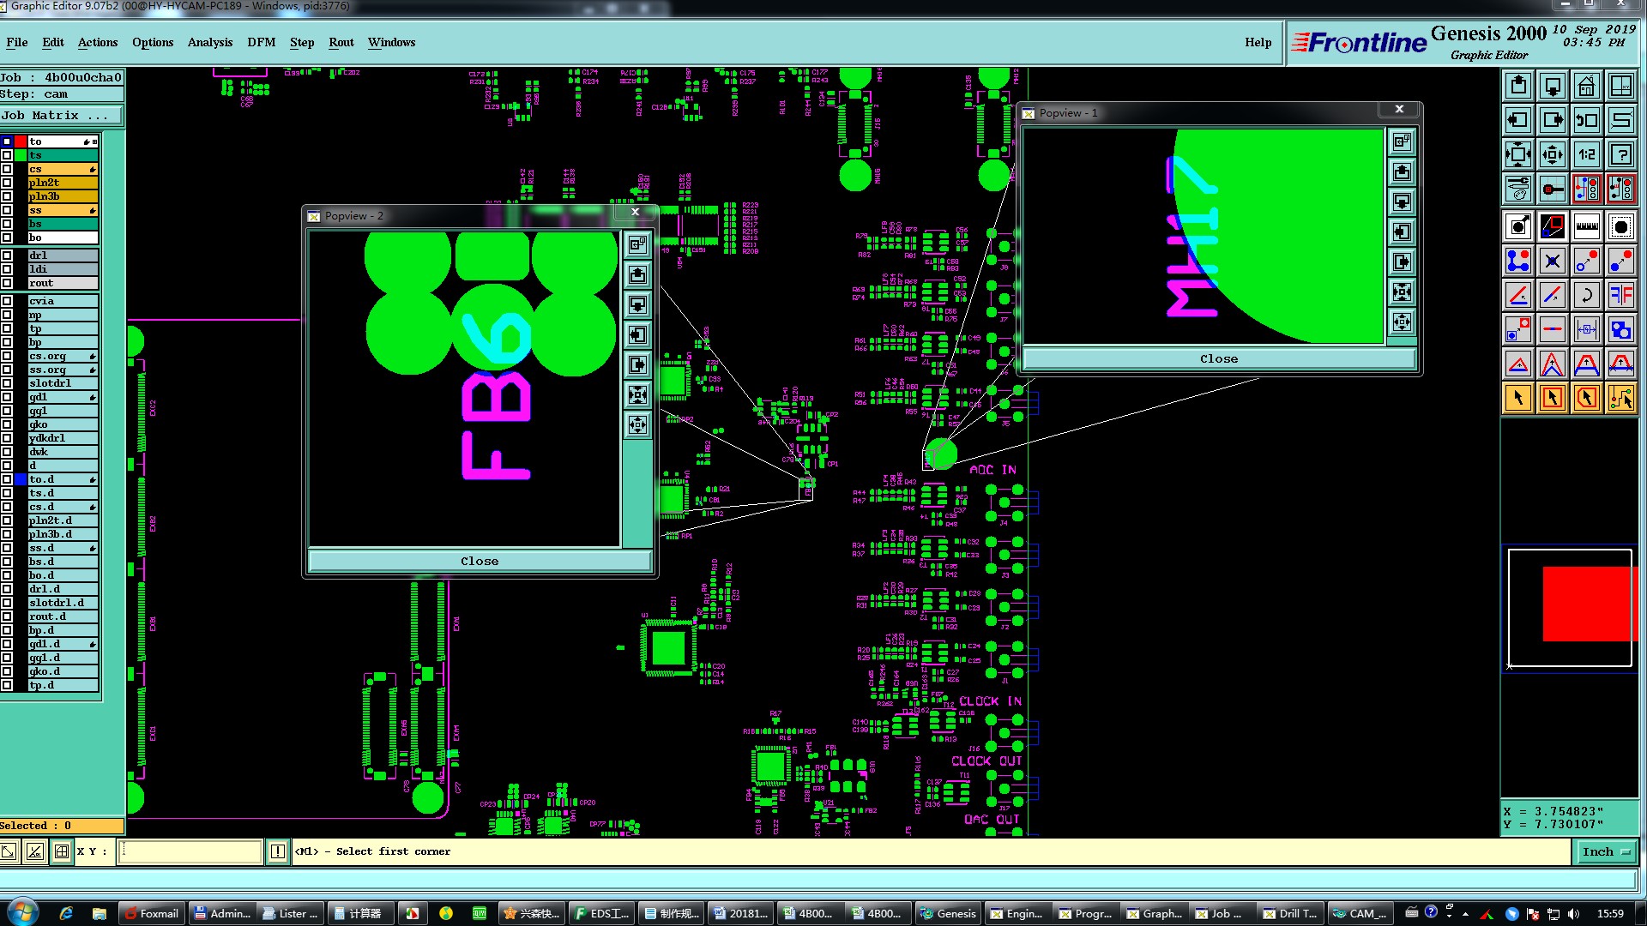Image resolution: width=1647 pixels, height=926 pixels.
Task: Click the net selection tool icon
Action: 1620,398
